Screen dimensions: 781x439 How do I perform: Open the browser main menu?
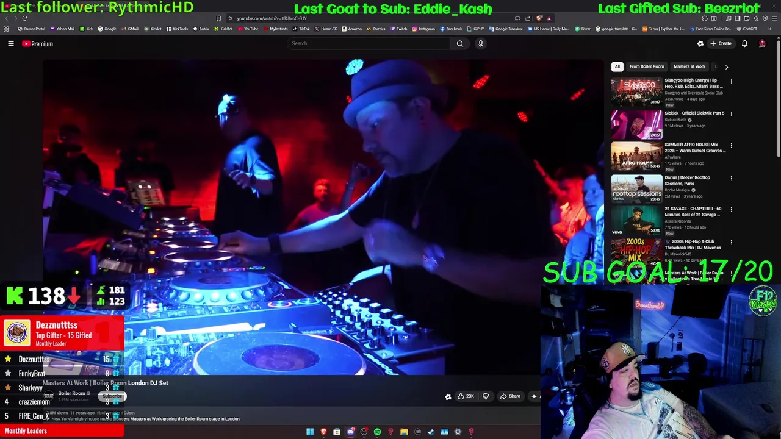pos(774,18)
